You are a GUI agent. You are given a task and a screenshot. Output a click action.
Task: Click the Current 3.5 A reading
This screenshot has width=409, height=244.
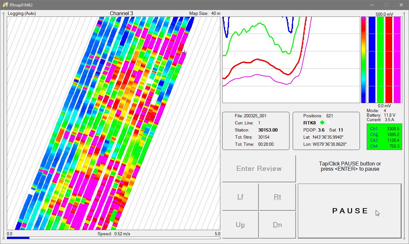click(x=381, y=120)
